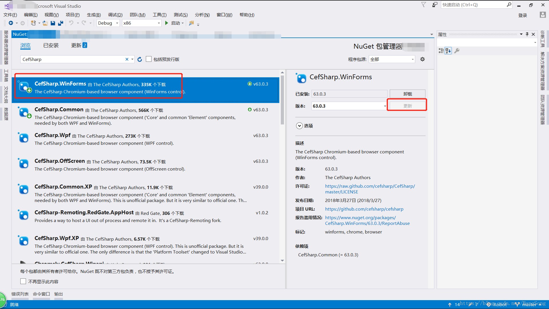Open the document tab list dropdown arrow
The height and width of the screenshot is (309, 549).
(432, 35)
